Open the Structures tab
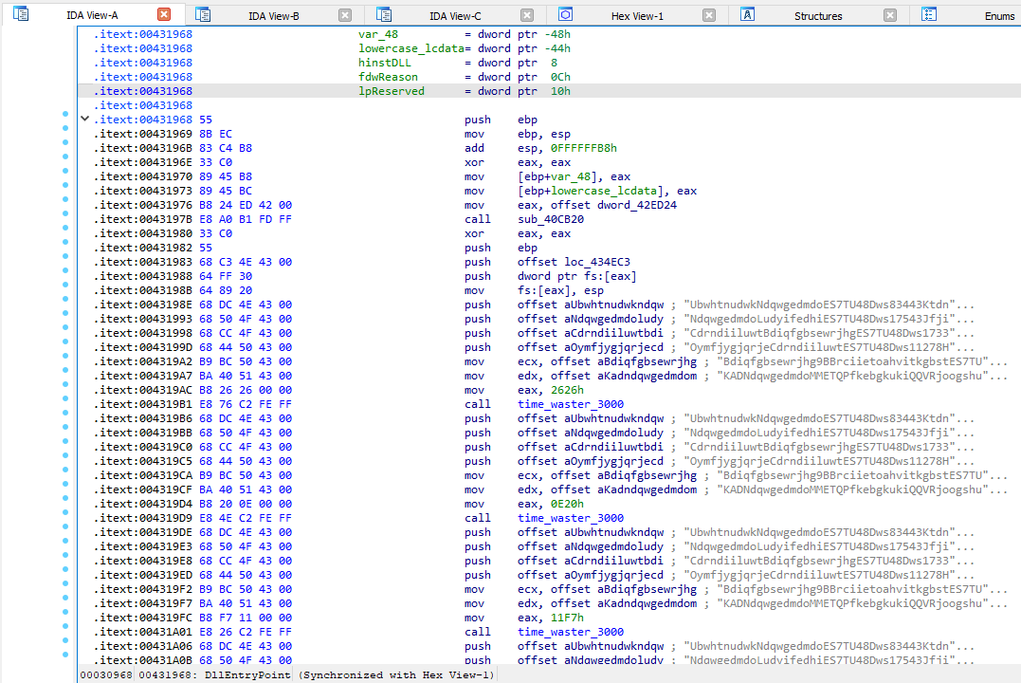Image resolution: width=1021 pixels, height=683 pixels. point(818,15)
